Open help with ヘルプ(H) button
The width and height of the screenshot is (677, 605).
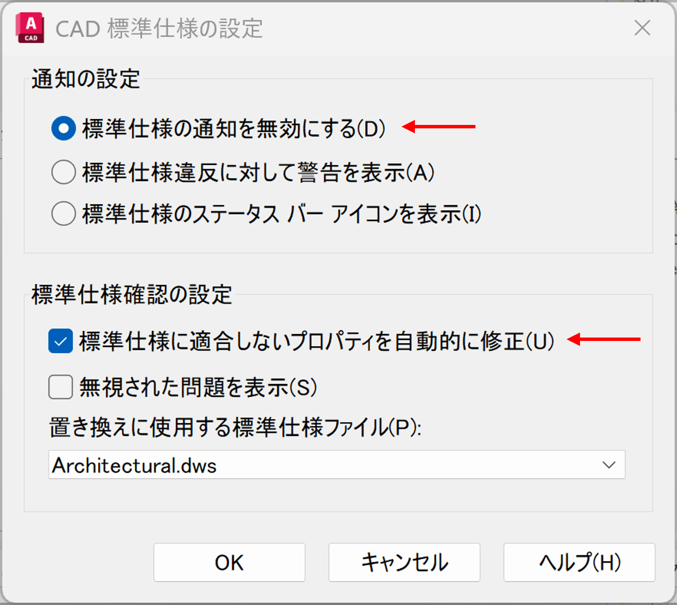click(579, 562)
